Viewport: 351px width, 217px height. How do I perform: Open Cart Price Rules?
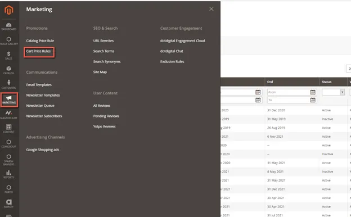click(x=38, y=51)
